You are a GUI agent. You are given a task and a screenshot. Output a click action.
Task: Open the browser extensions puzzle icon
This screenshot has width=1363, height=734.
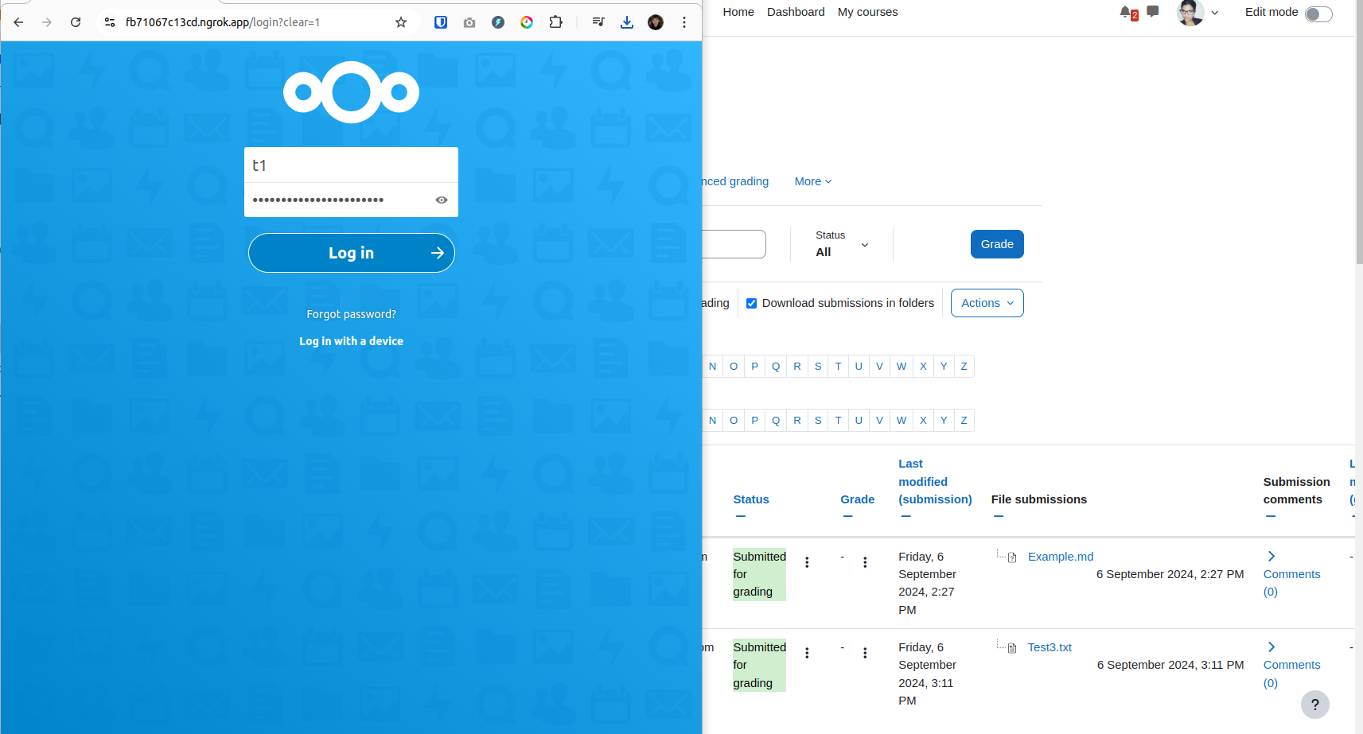[x=555, y=22]
